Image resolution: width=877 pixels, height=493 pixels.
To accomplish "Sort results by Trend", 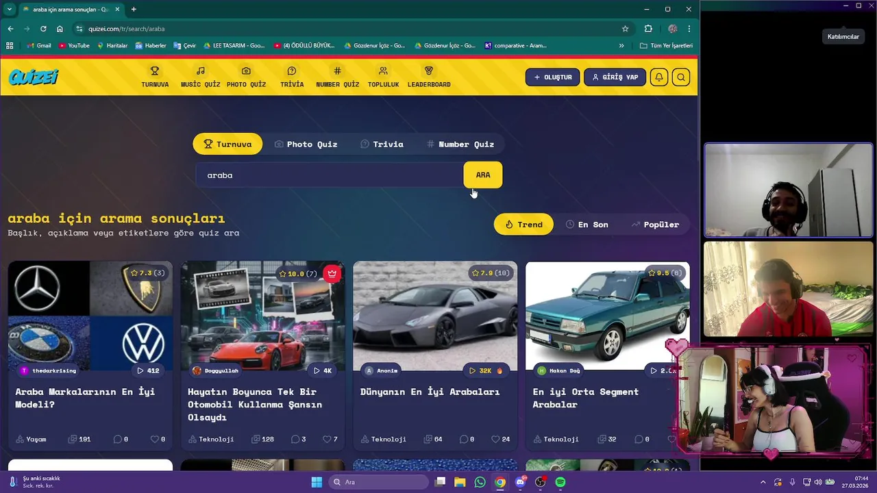I will coord(523,225).
